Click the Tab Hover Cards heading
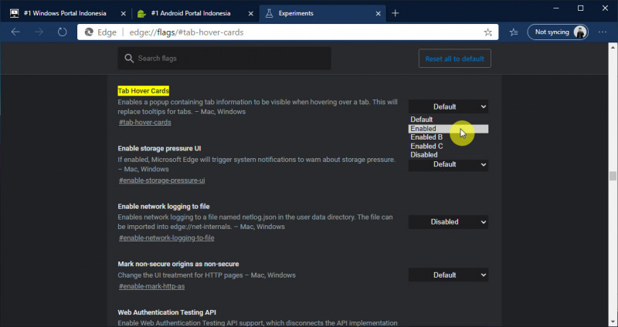 tap(144, 91)
